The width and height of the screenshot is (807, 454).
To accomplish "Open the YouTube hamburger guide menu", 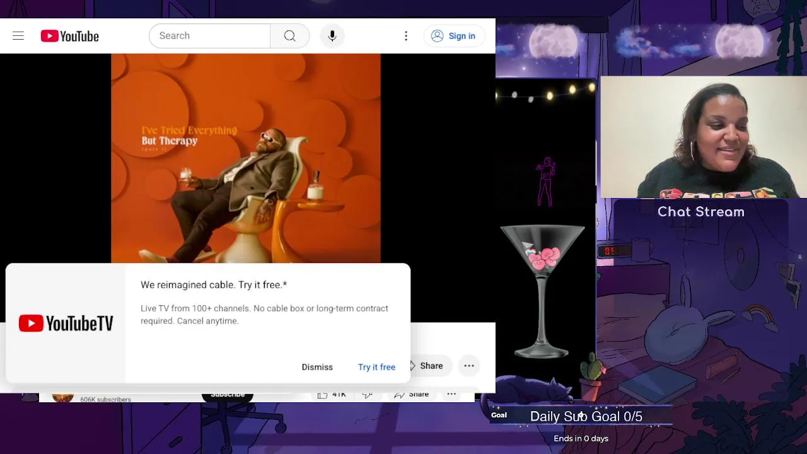I will [18, 36].
